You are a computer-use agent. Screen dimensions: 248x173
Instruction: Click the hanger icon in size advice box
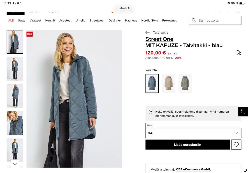(151, 112)
